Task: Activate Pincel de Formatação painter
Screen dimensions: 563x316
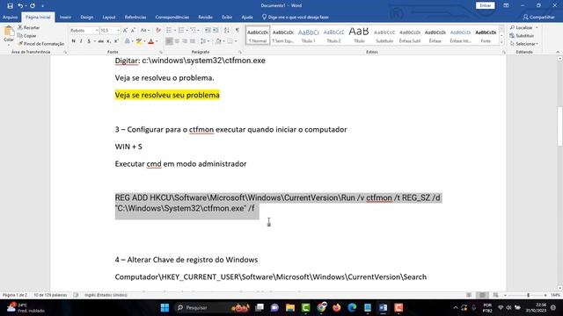Action: 41,44
